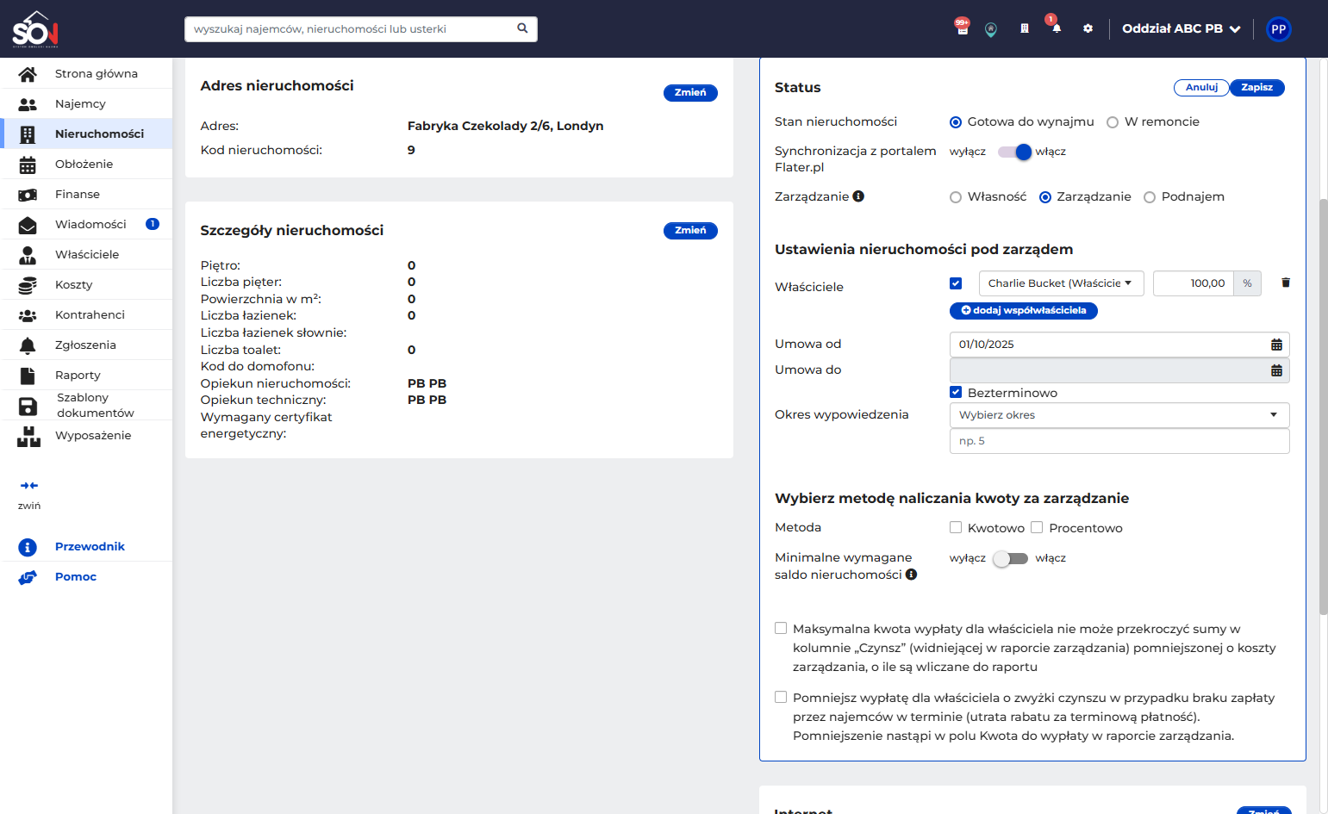The height and width of the screenshot is (814, 1328).
Task: Open the Charlie Bucket owner dropdown
Action: [x=1061, y=283]
